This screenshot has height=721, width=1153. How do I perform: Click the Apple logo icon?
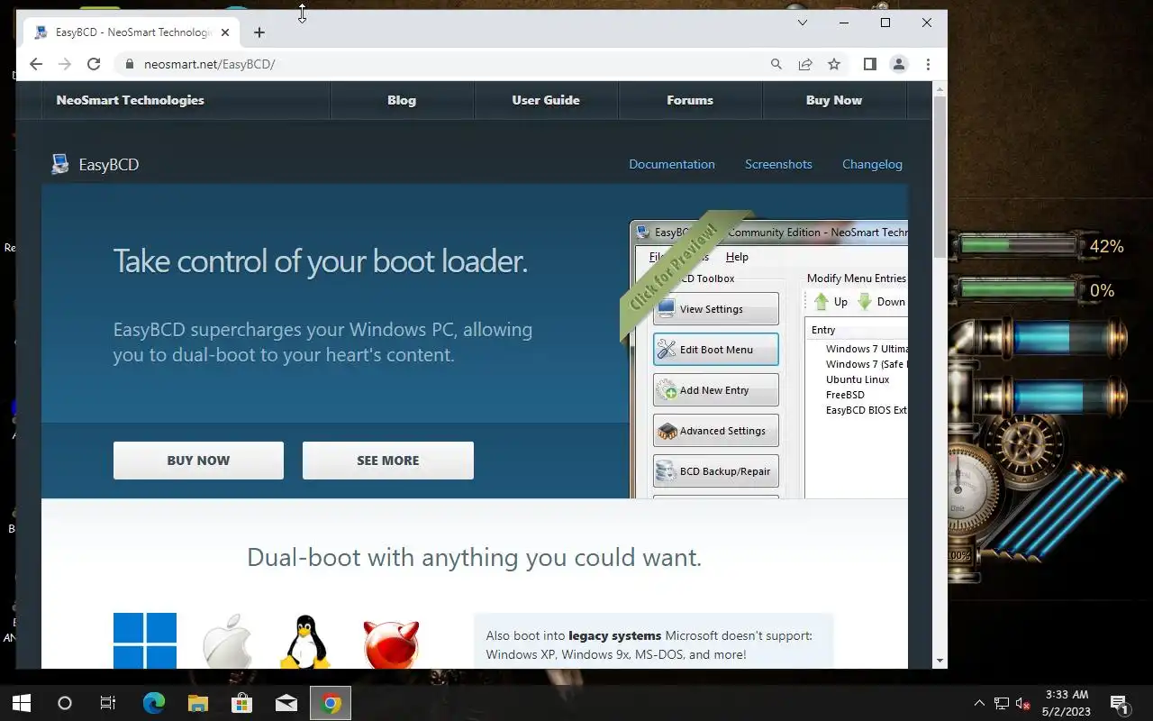[x=227, y=642]
